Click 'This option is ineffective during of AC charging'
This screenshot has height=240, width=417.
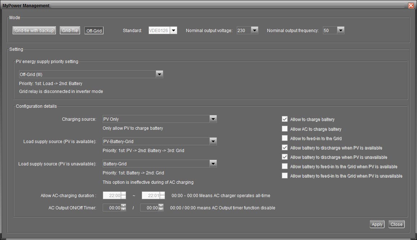coord(148,182)
